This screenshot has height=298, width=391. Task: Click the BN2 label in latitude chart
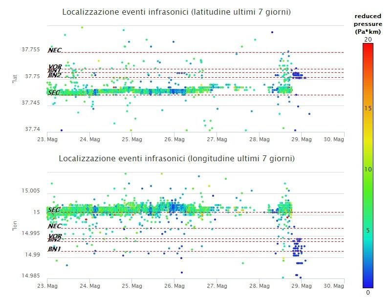point(54,75)
